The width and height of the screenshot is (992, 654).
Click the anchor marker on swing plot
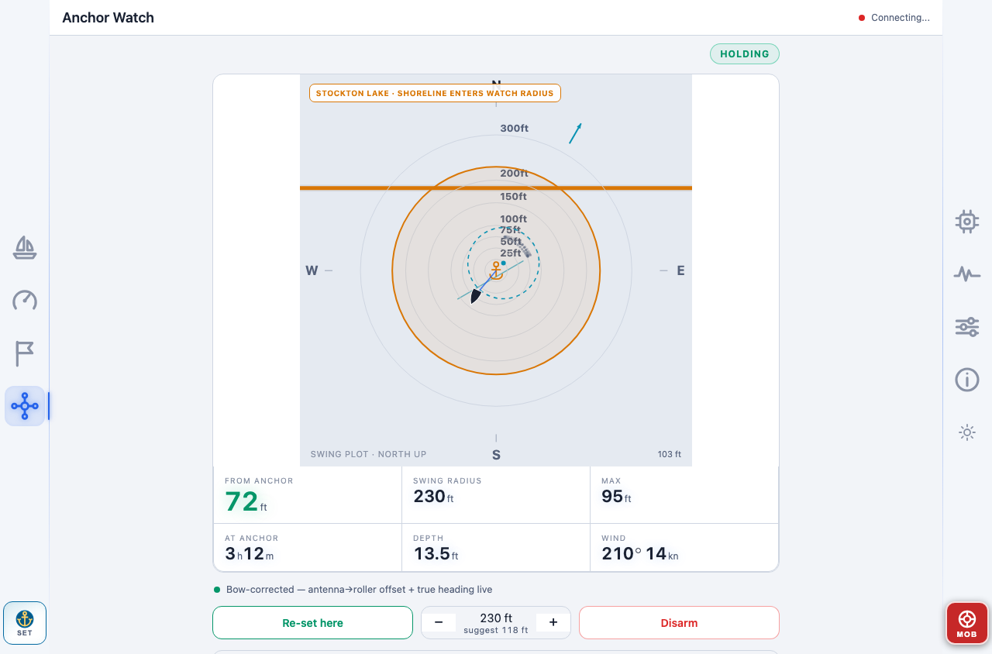tap(496, 270)
